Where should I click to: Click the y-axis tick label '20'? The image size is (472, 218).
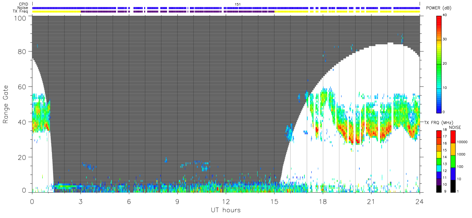(22, 157)
